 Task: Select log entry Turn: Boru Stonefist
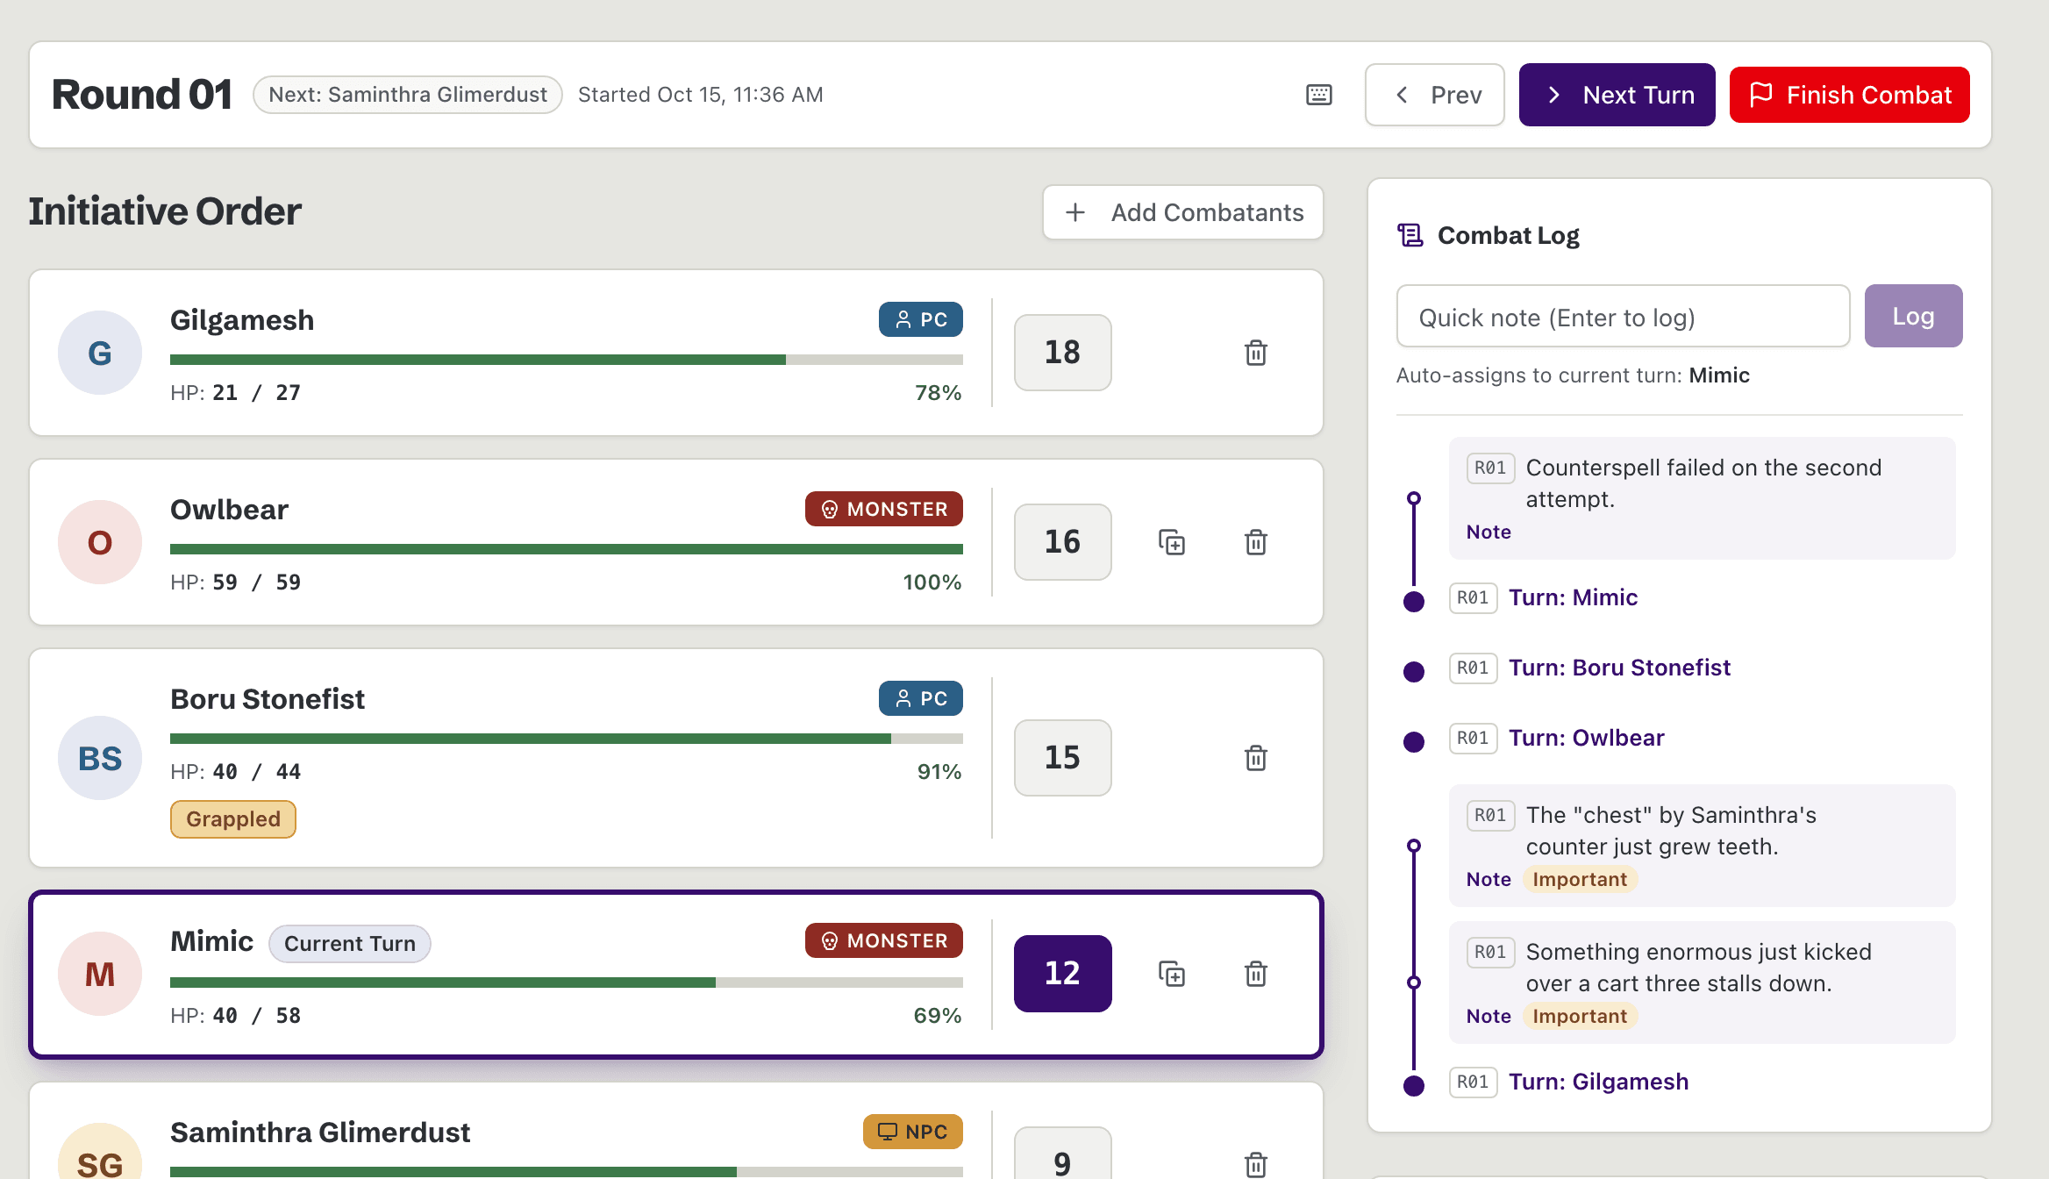pos(1619,668)
